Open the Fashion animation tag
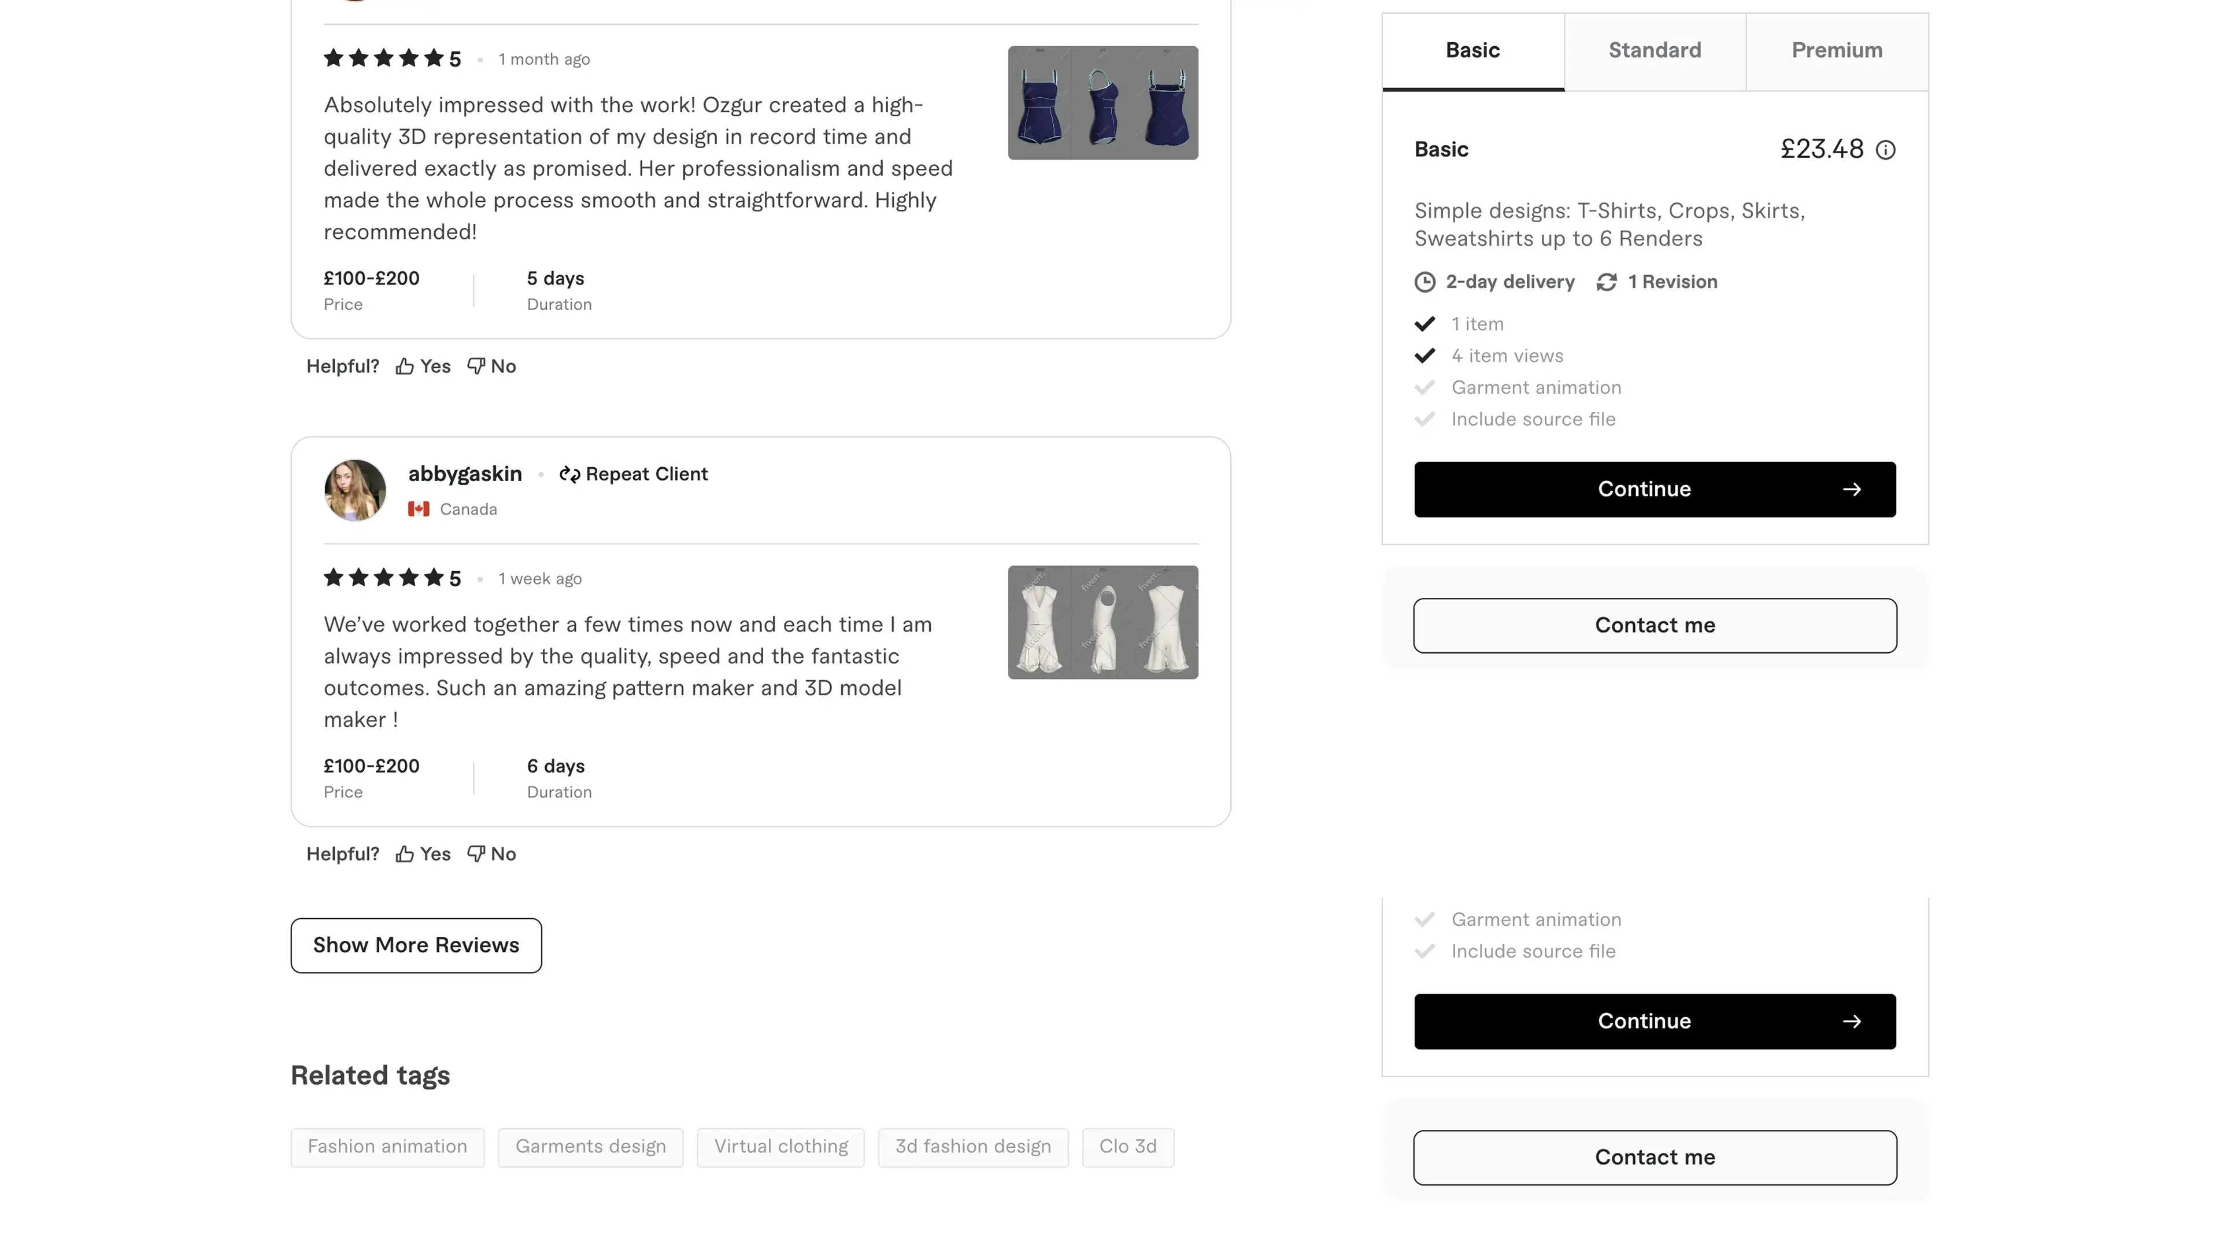Image resolution: width=2220 pixels, height=1249 pixels. click(x=387, y=1147)
